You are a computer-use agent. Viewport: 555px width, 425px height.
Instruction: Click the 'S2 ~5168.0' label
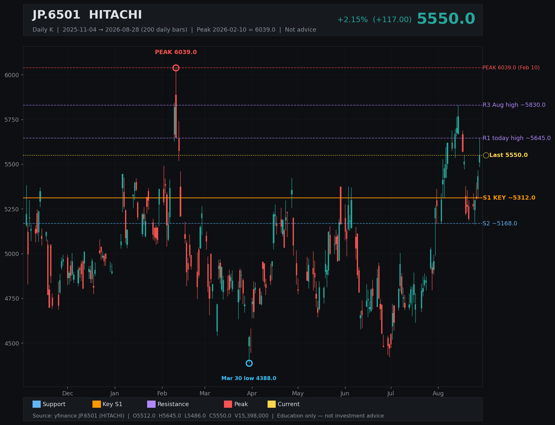tap(500, 223)
